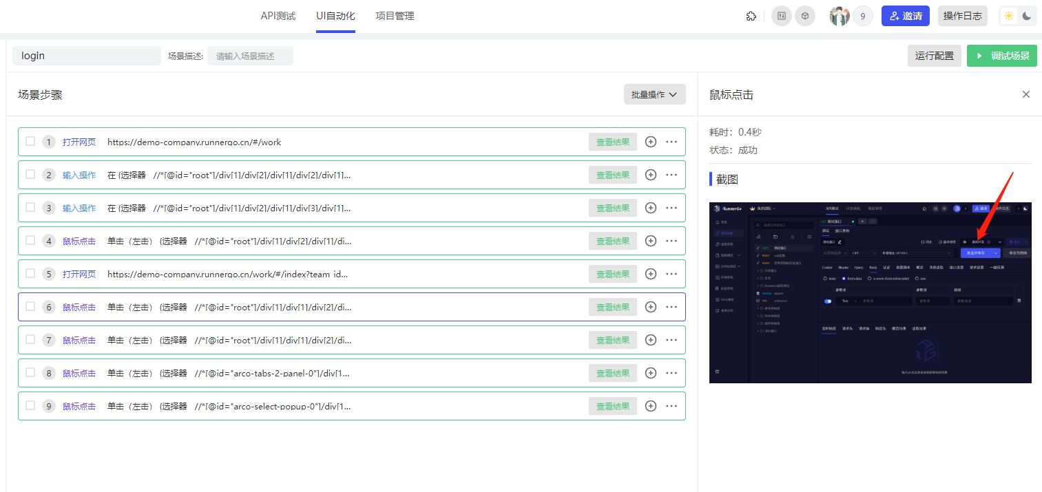Expand the 批量操作 dropdown

pyautogui.click(x=654, y=94)
